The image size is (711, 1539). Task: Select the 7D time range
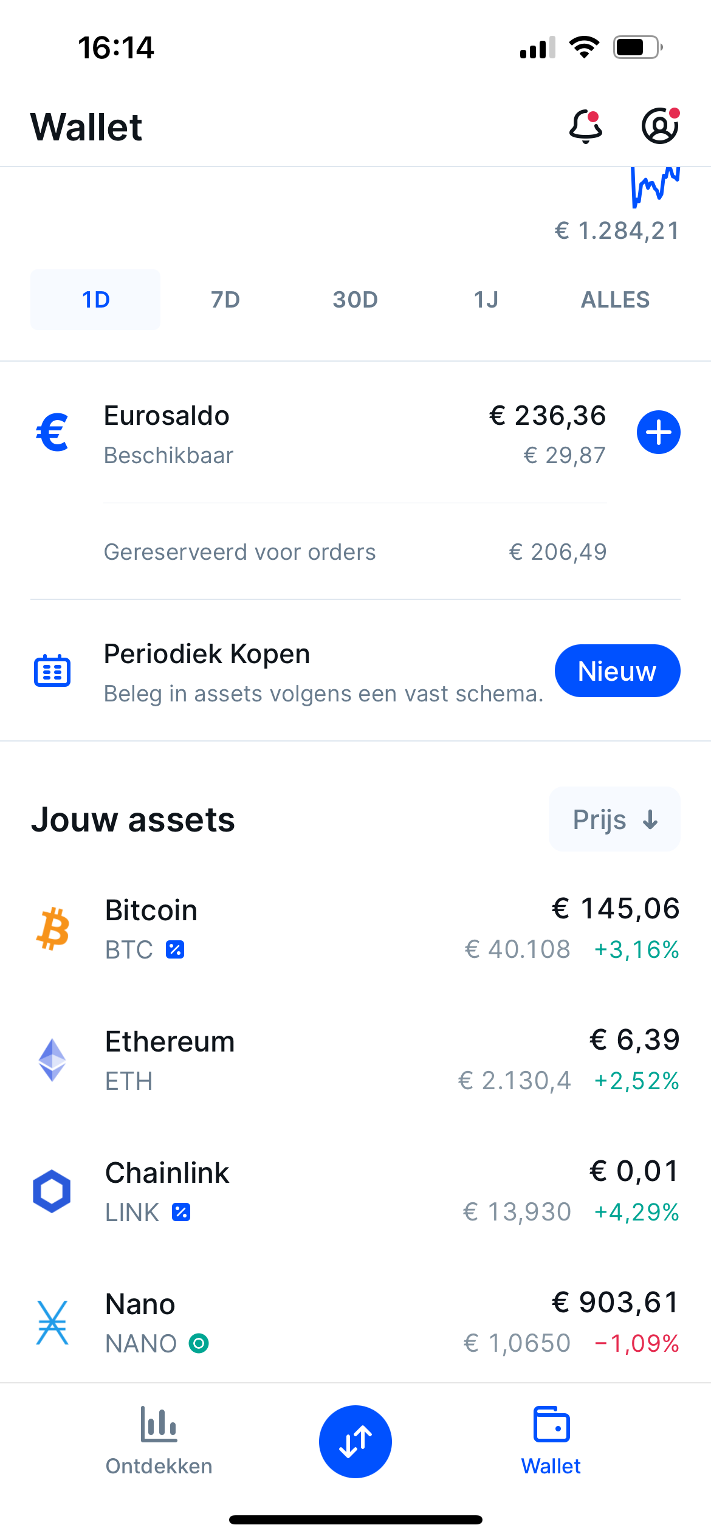tap(225, 300)
